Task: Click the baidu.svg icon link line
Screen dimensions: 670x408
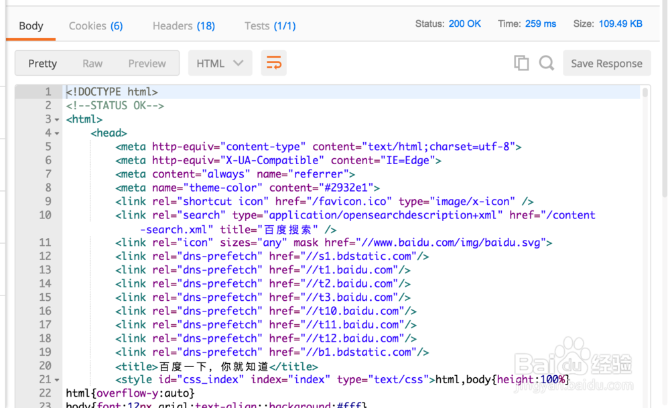Action: tap(334, 243)
